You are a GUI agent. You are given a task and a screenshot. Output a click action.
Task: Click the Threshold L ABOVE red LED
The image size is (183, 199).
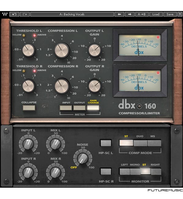pos(35,36)
